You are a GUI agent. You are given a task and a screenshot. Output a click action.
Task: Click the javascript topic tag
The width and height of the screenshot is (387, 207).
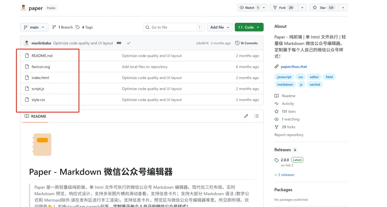pos(284,77)
